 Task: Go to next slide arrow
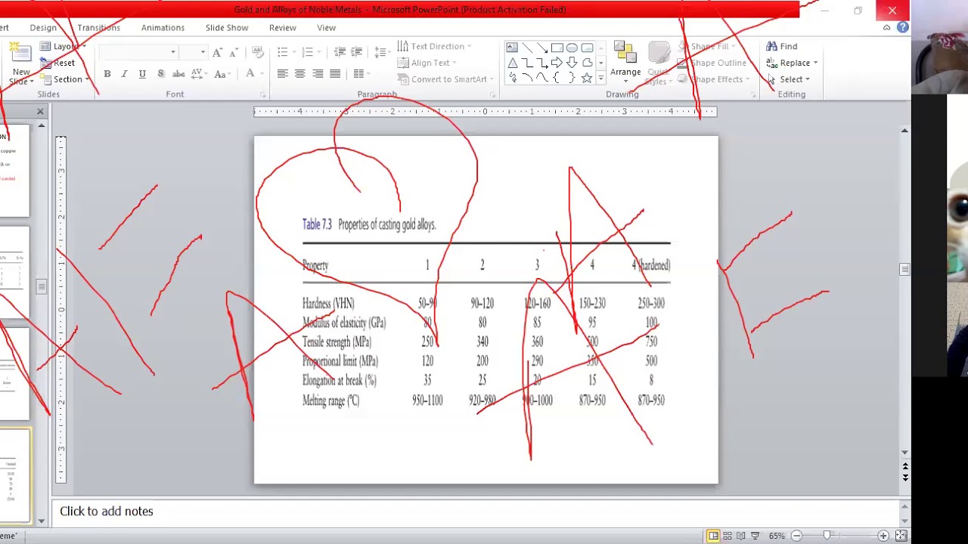pos(904,478)
